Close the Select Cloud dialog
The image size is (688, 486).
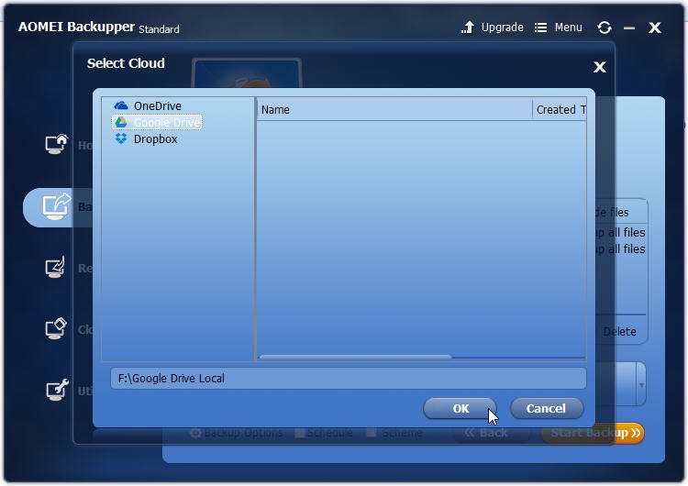pyautogui.click(x=600, y=67)
